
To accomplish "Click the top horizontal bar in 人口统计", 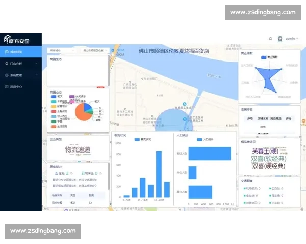I will [x=210, y=154].
